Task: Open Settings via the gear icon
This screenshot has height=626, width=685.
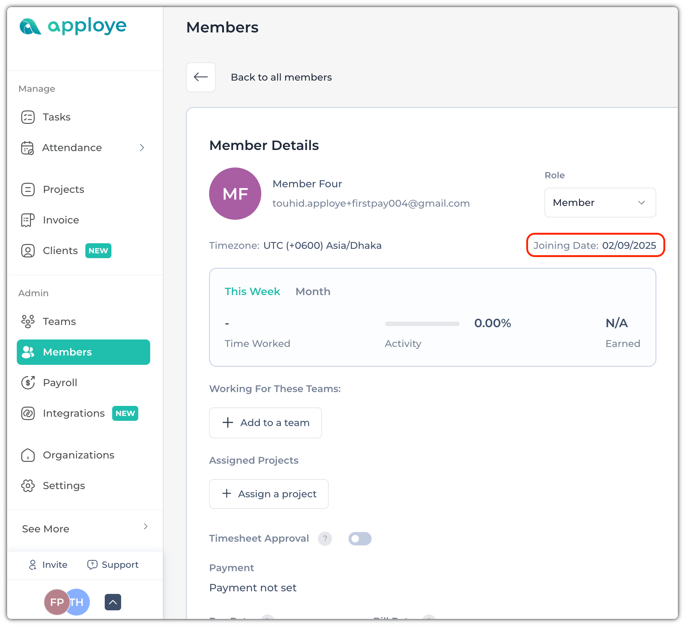Action: pos(28,486)
